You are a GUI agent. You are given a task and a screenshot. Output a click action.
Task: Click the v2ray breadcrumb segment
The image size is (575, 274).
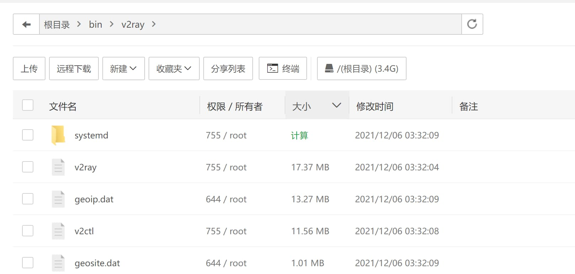tap(133, 25)
